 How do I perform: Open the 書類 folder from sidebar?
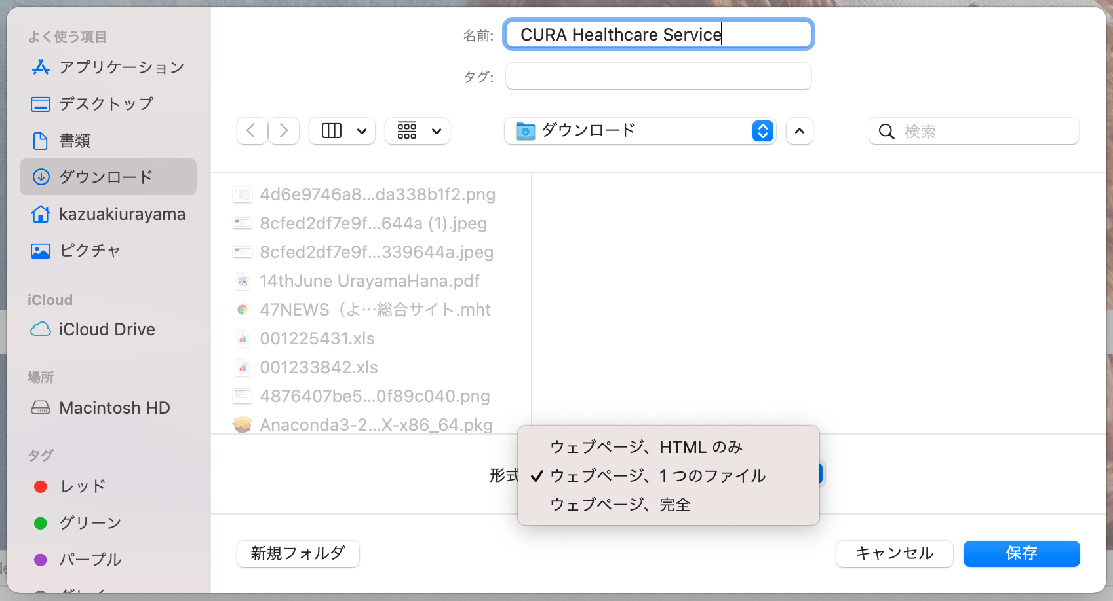click(x=74, y=140)
